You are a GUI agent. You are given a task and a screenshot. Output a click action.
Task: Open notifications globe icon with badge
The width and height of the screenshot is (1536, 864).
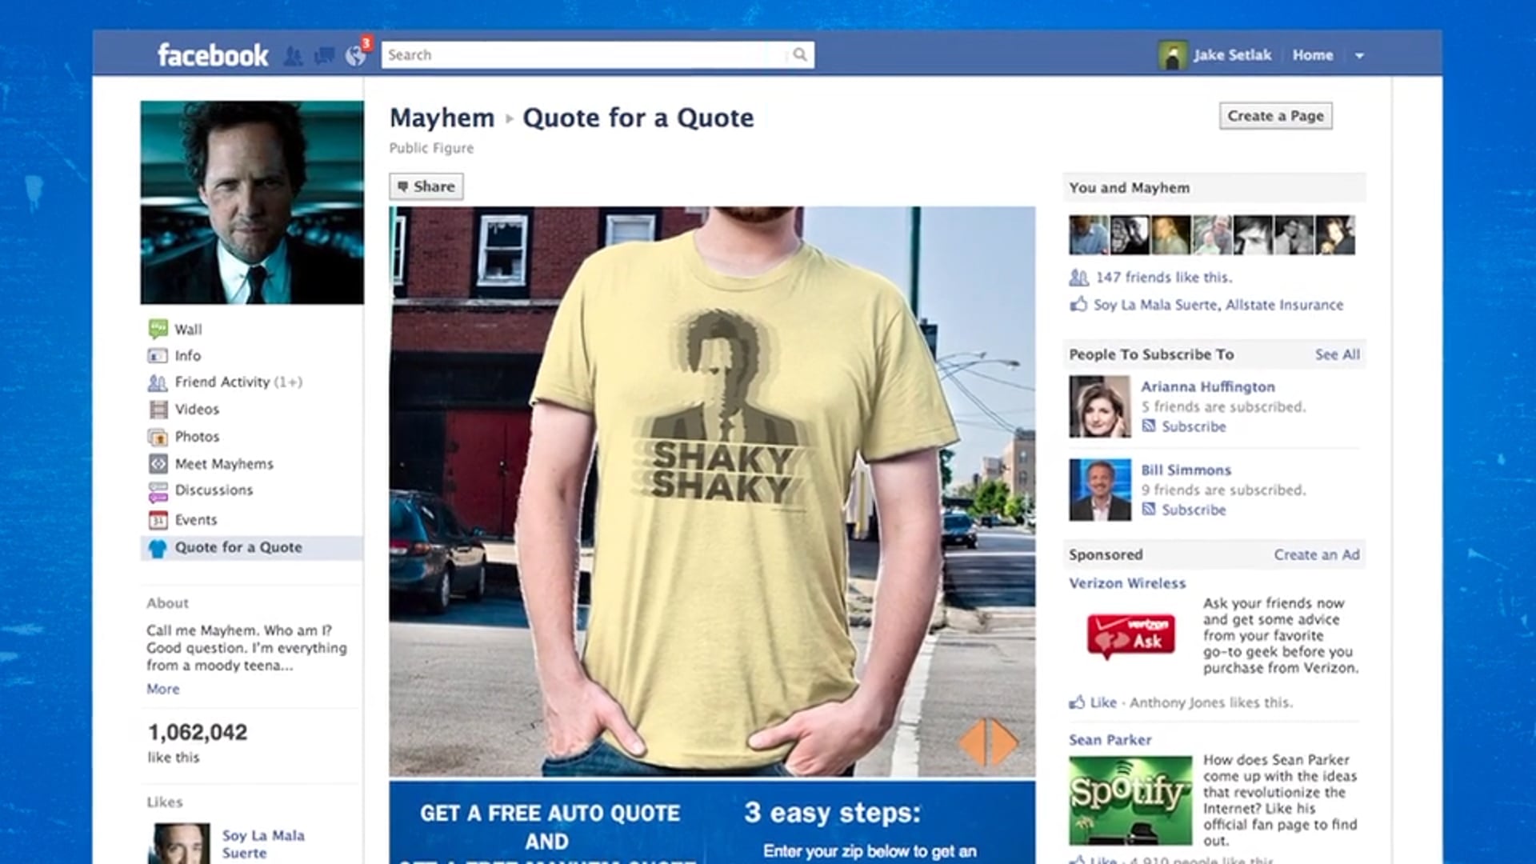coord(355,54)
